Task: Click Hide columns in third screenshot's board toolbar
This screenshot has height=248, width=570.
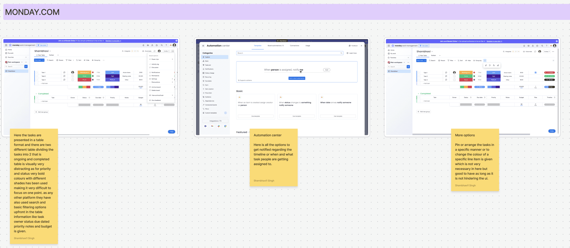Action: 468,60
